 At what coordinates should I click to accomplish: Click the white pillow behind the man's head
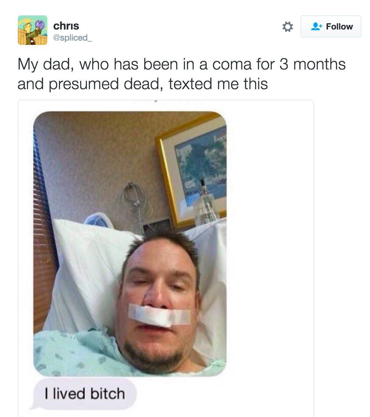click(89, 277)
